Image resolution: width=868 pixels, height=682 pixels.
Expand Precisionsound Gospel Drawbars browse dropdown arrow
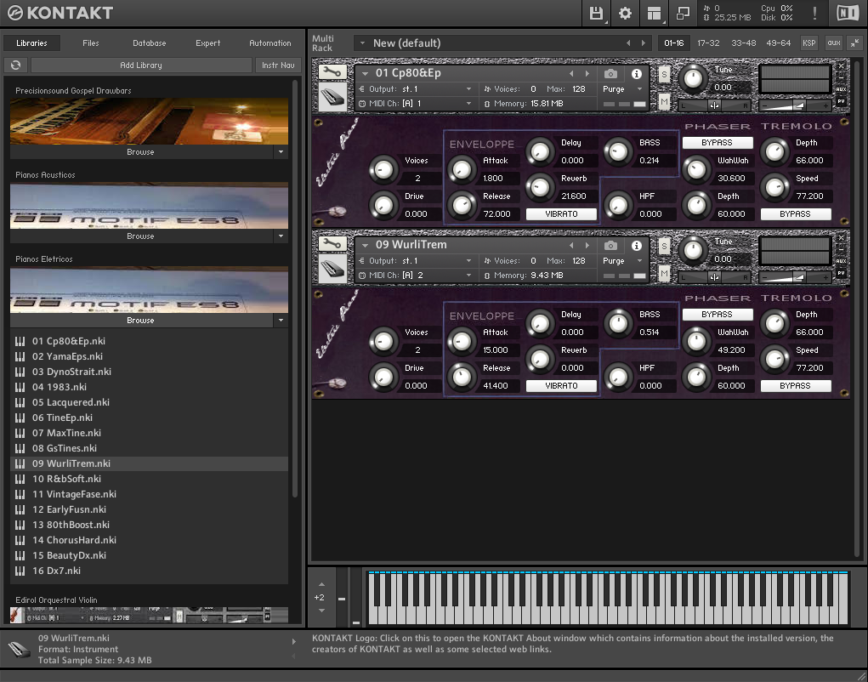tap(281, 151)
